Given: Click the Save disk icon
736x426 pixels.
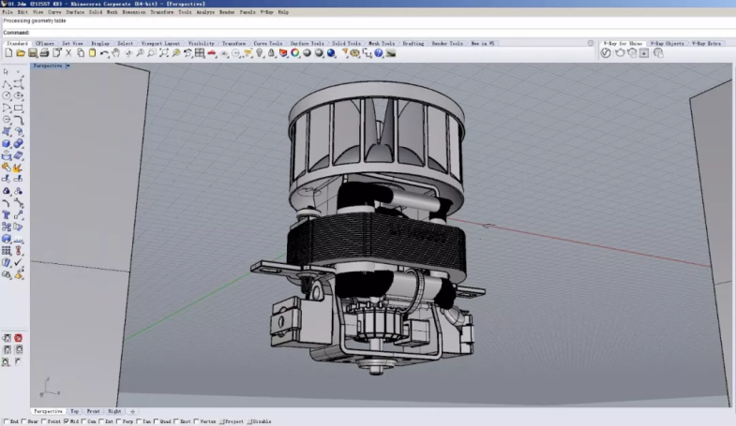Looking at the screenshot, I should pos(32,53).
